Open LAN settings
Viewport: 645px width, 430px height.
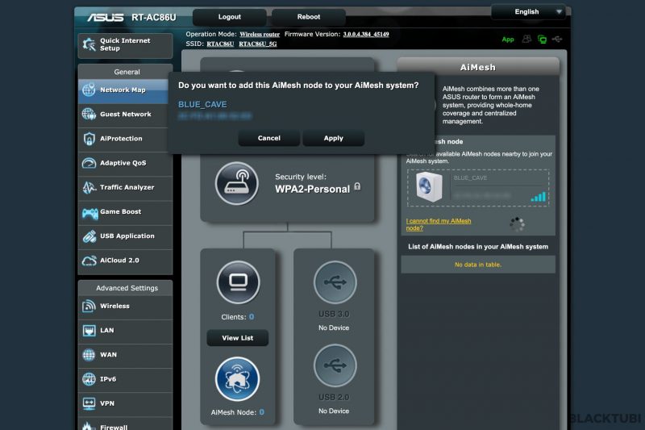click(125, 330)
